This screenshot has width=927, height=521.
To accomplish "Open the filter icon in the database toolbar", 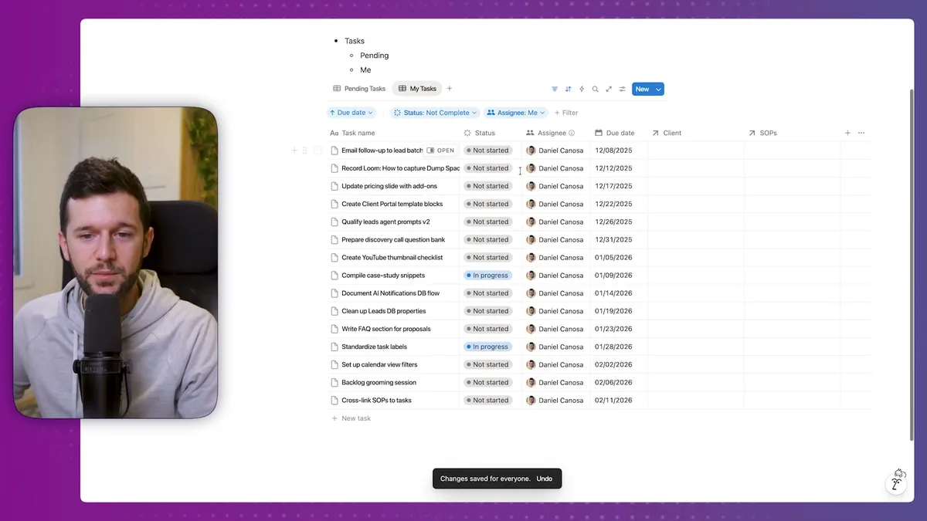I will [x=555, y=89].
